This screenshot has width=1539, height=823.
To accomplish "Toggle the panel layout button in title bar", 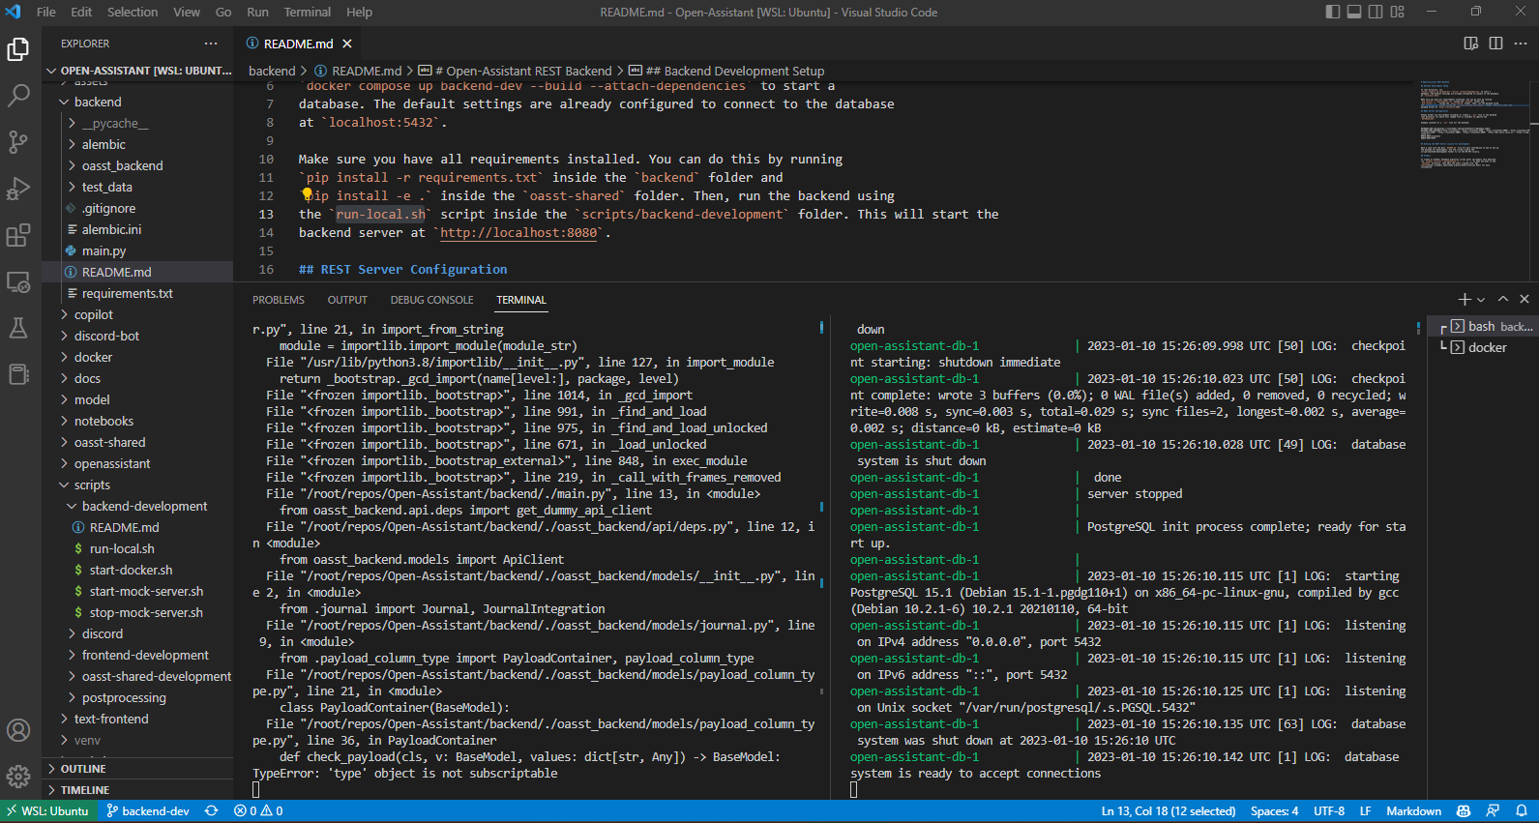I will pyautogui.click(x=1354, y=12).
